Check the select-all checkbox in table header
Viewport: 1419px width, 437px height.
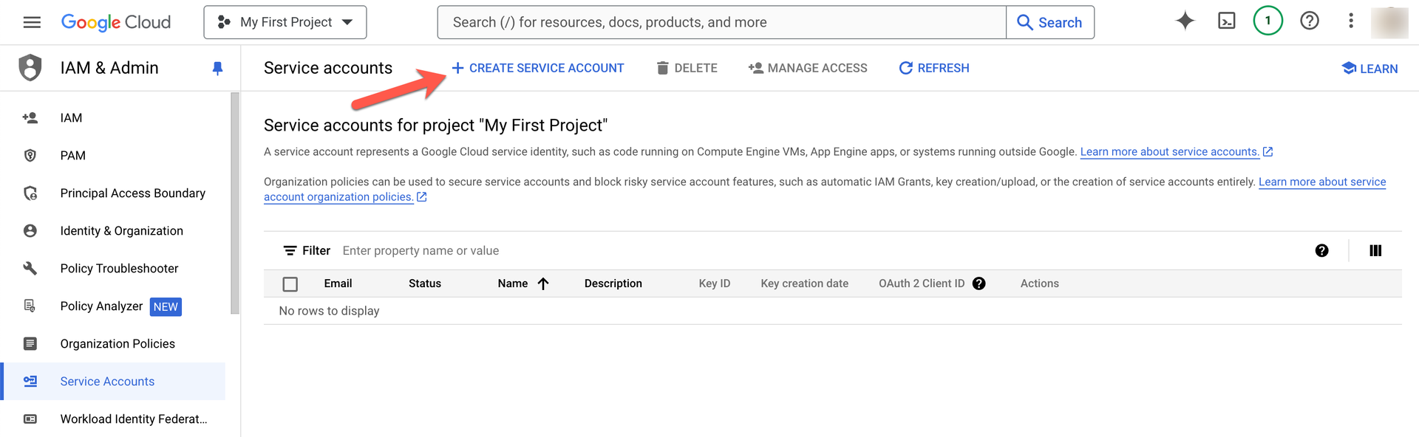point(290,284)
